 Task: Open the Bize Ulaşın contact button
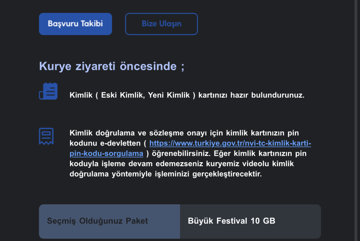[161, 24]
